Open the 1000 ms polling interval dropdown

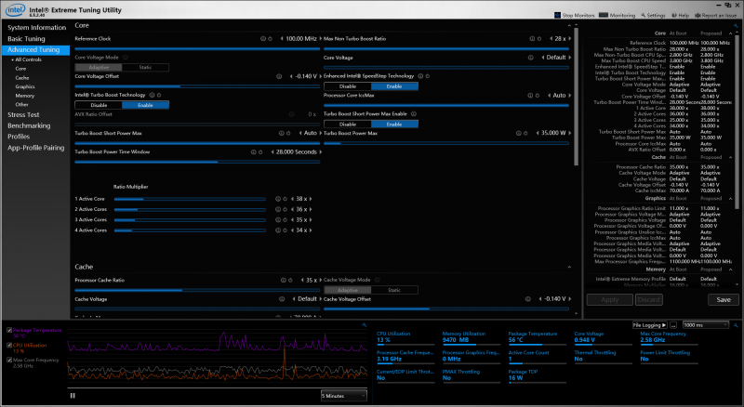[x=705, y=324]
